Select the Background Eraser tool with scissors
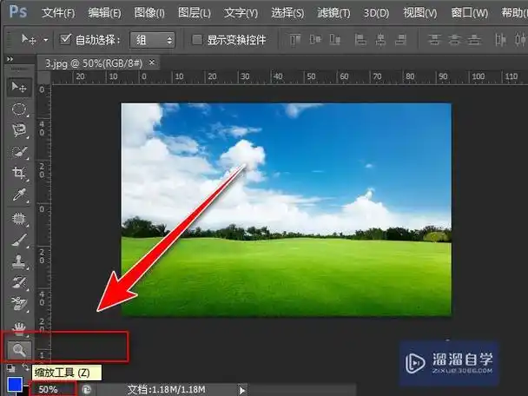 [19, 303]
